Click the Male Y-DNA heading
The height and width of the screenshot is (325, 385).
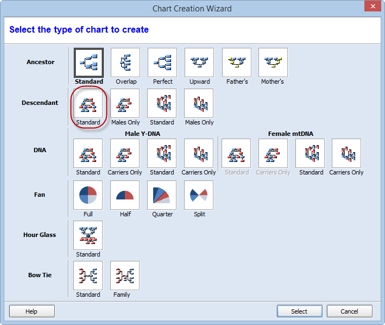click(142, 134)
